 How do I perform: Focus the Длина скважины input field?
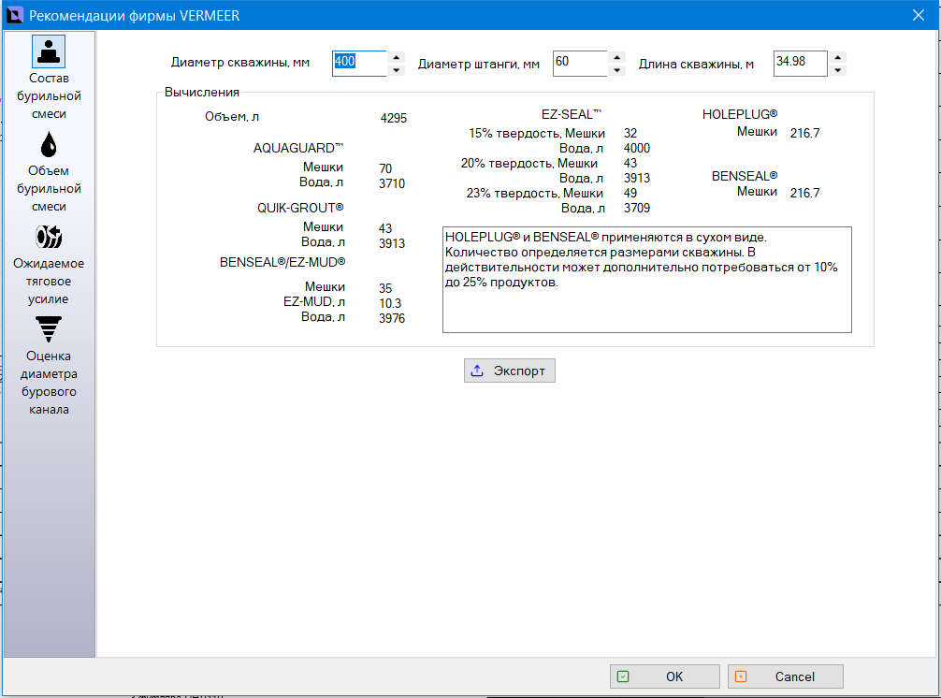pos(801,64)
